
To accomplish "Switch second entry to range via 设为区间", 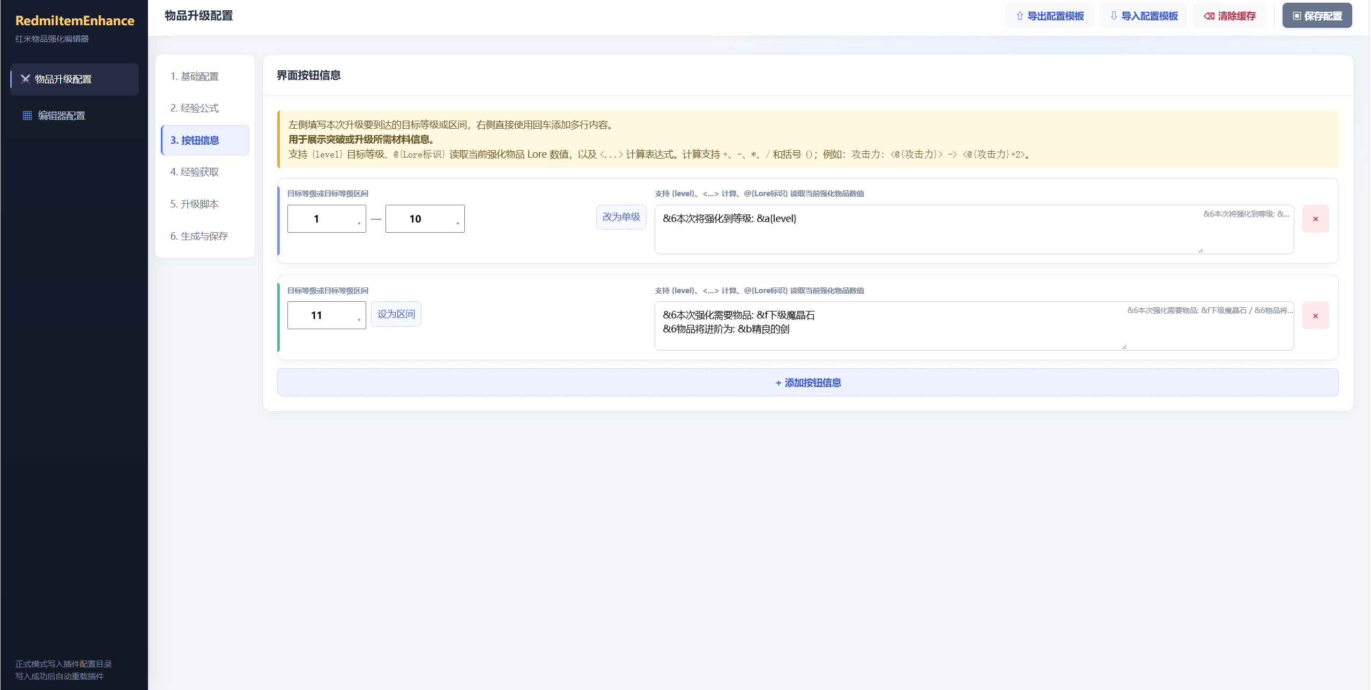I will 396,314.
